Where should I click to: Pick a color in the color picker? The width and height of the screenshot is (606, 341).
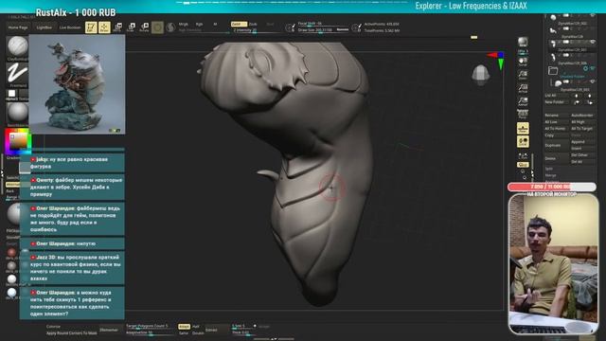coord(18,141)
